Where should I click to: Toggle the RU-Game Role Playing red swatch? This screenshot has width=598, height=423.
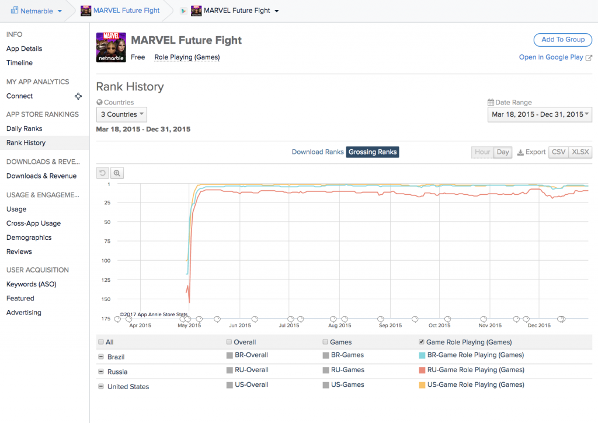click(x=422, y=370)
